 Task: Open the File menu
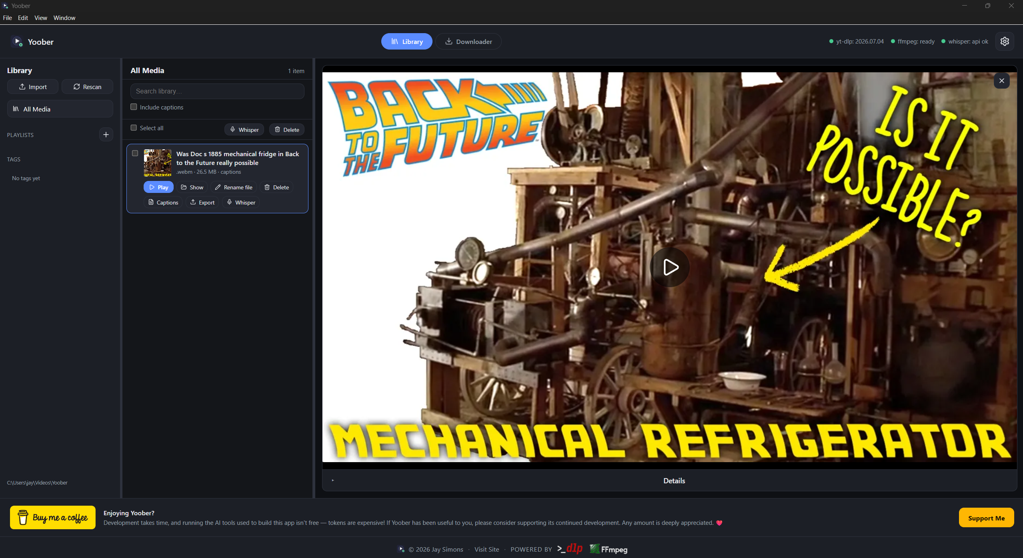(x=7, y=18)
